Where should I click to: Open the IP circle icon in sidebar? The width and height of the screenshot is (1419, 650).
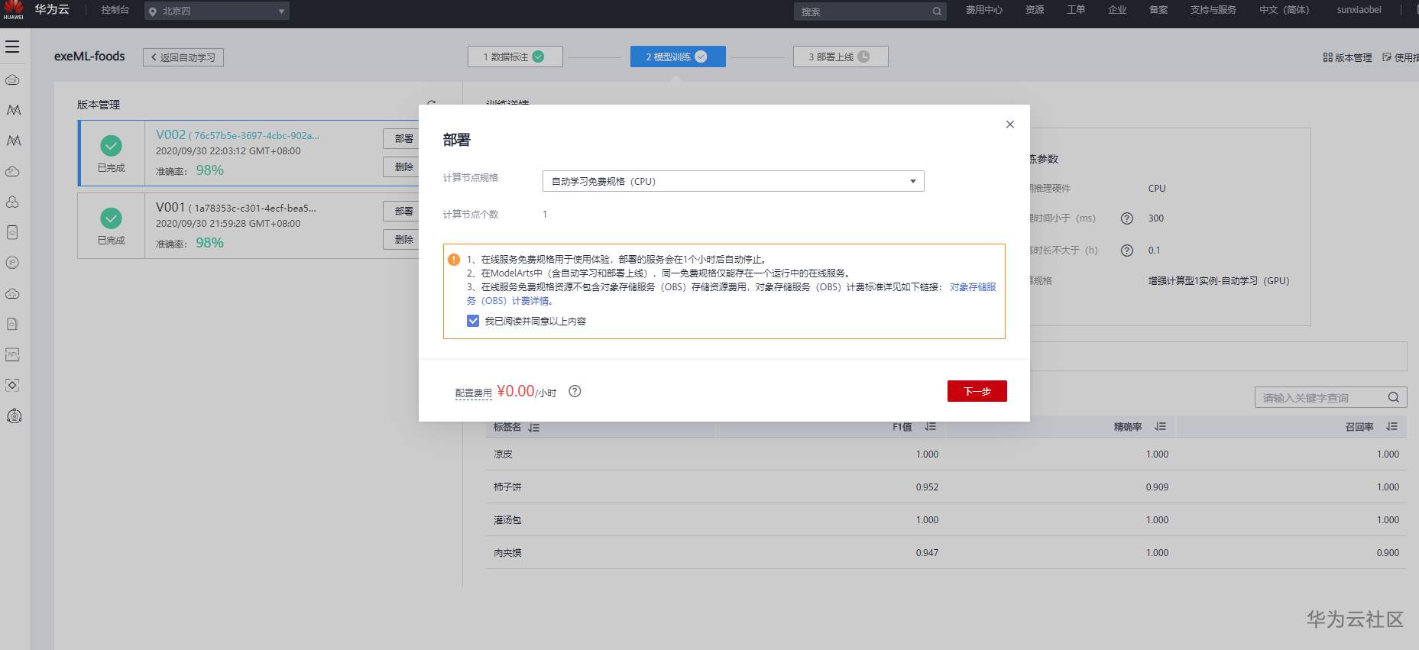[x=12, y=263]
